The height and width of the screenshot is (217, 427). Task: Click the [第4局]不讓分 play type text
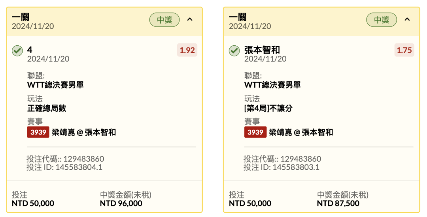pos(268,108)
